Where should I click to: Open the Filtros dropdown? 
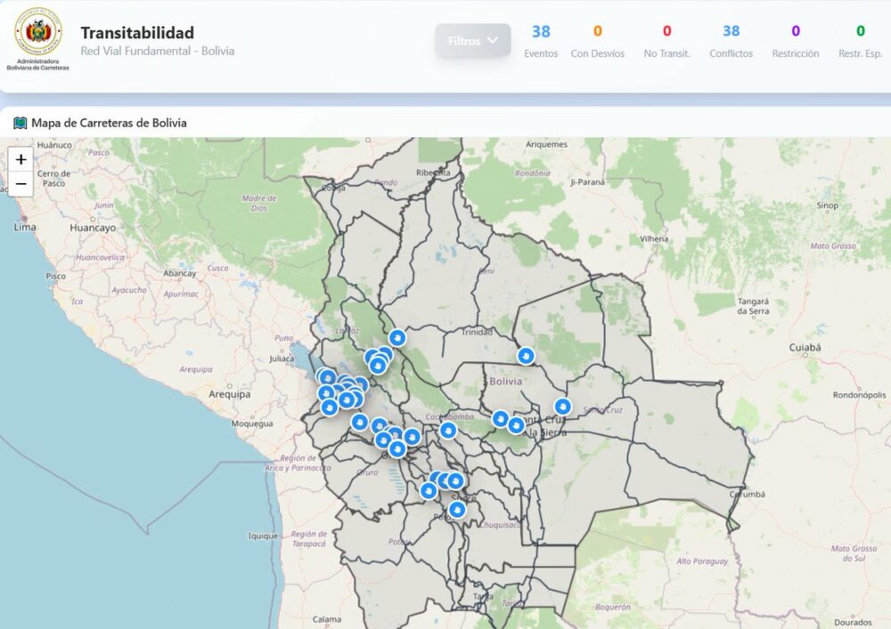pyautogui.click(x=472, y=41)
